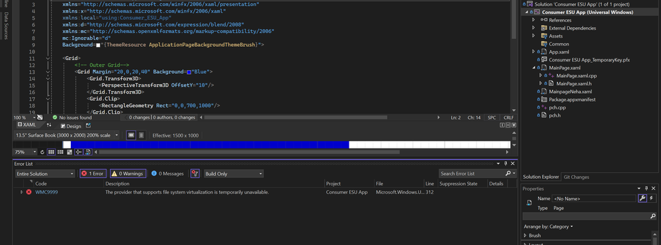Expand the WMC9999 error row
661x245 pixels.
(21, 192)
